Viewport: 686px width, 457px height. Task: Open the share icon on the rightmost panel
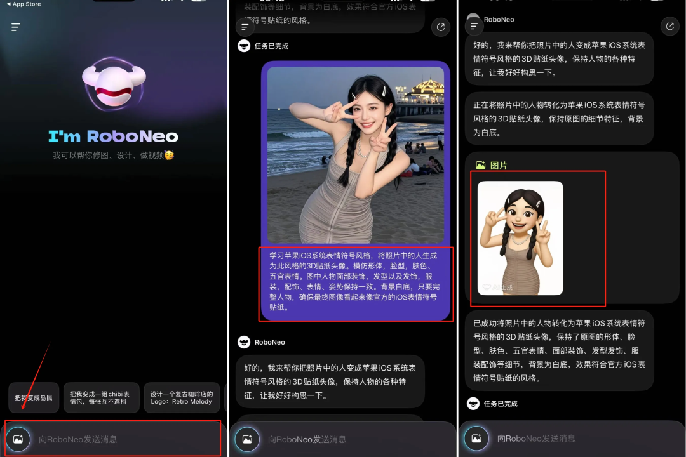point(670,27)
